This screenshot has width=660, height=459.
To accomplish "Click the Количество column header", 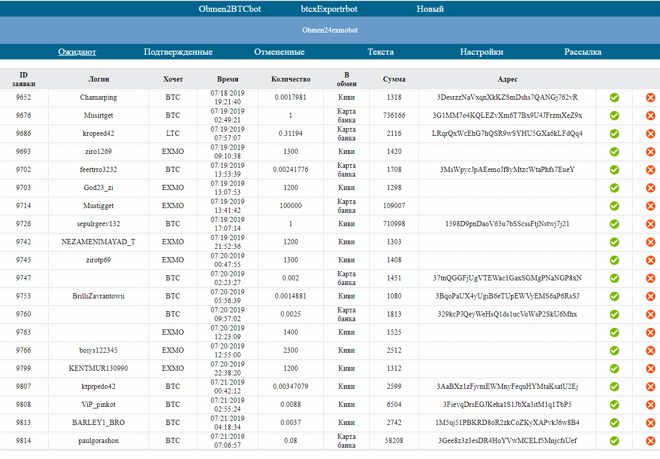I will 291,80.
